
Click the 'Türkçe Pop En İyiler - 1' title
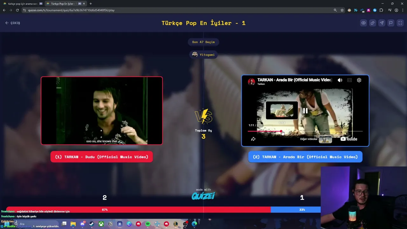coord(203,23)
